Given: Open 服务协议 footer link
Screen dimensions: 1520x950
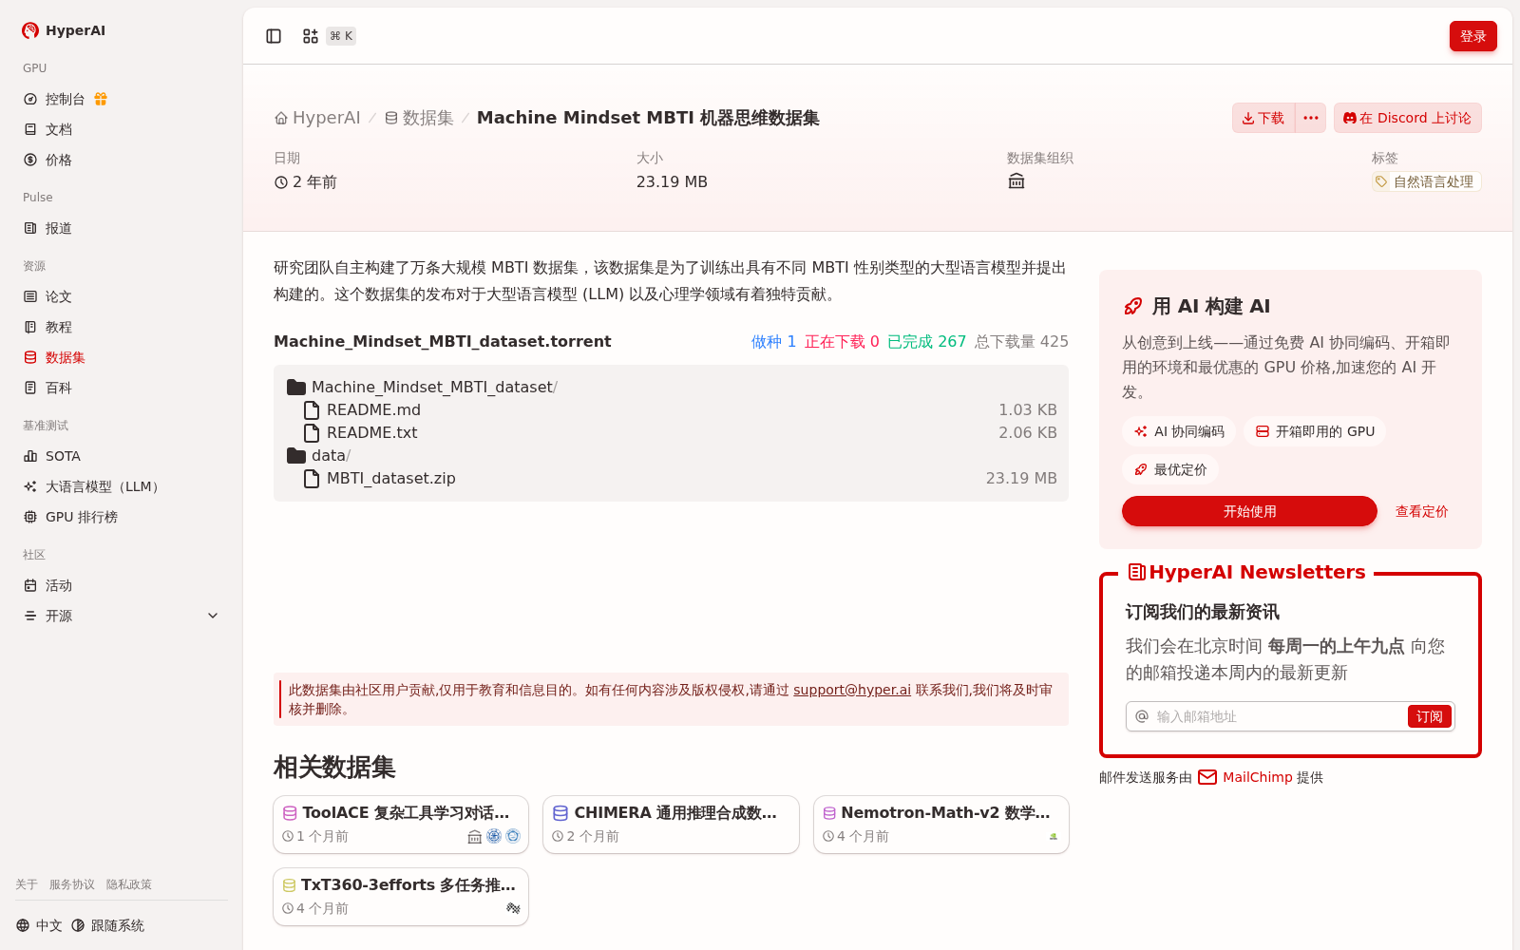Looking at the screenshot, I should point(72,884).
